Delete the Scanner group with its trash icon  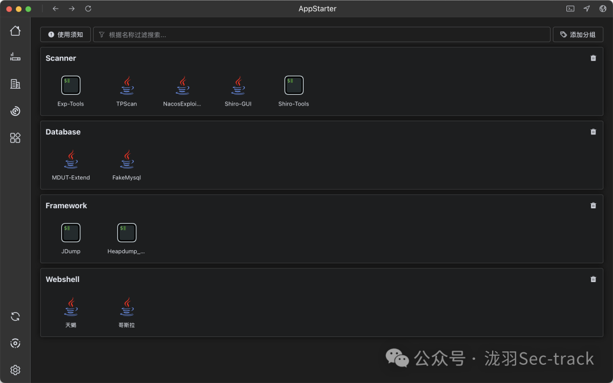(x=593, y=58)
